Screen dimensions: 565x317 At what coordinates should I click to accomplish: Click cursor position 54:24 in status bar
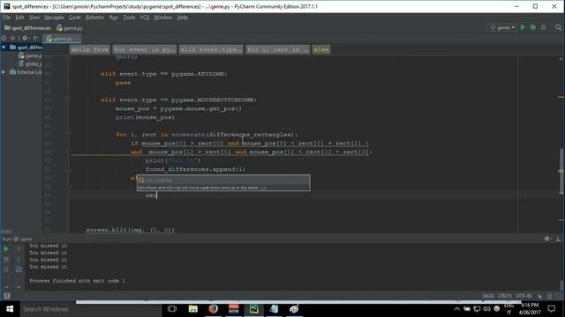pyautogui.click(x=487, y=296)
